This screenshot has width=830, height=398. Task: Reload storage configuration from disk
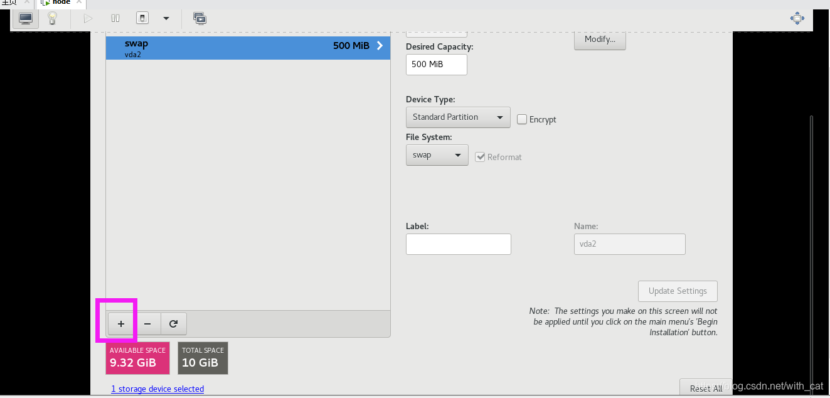[x=174, y=324]
